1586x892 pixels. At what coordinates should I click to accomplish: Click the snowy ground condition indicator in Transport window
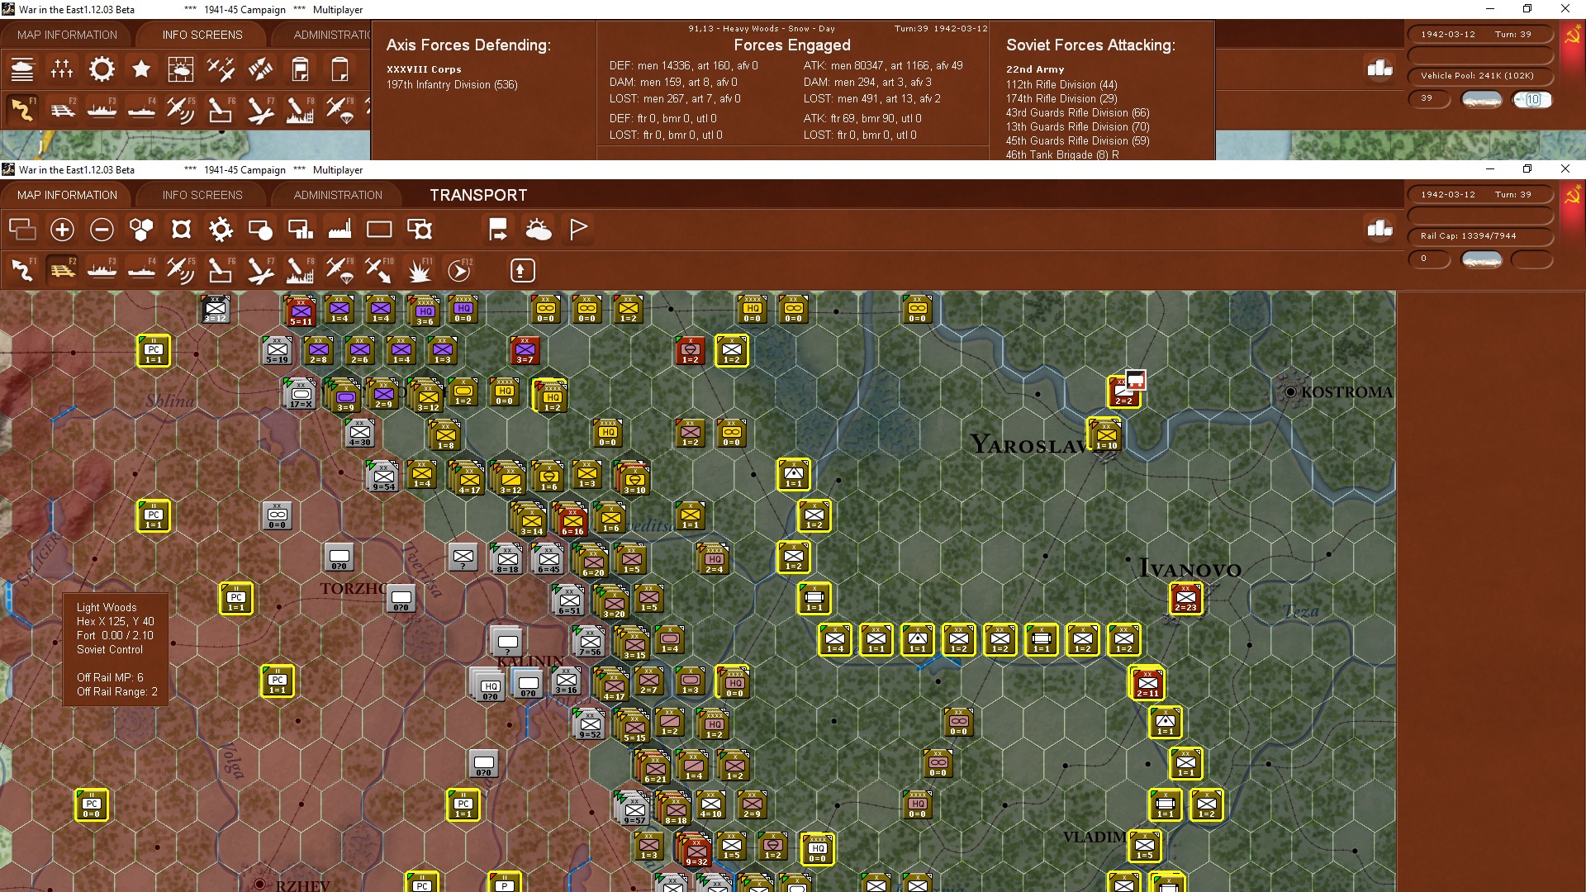click(x=1482, y=259)
